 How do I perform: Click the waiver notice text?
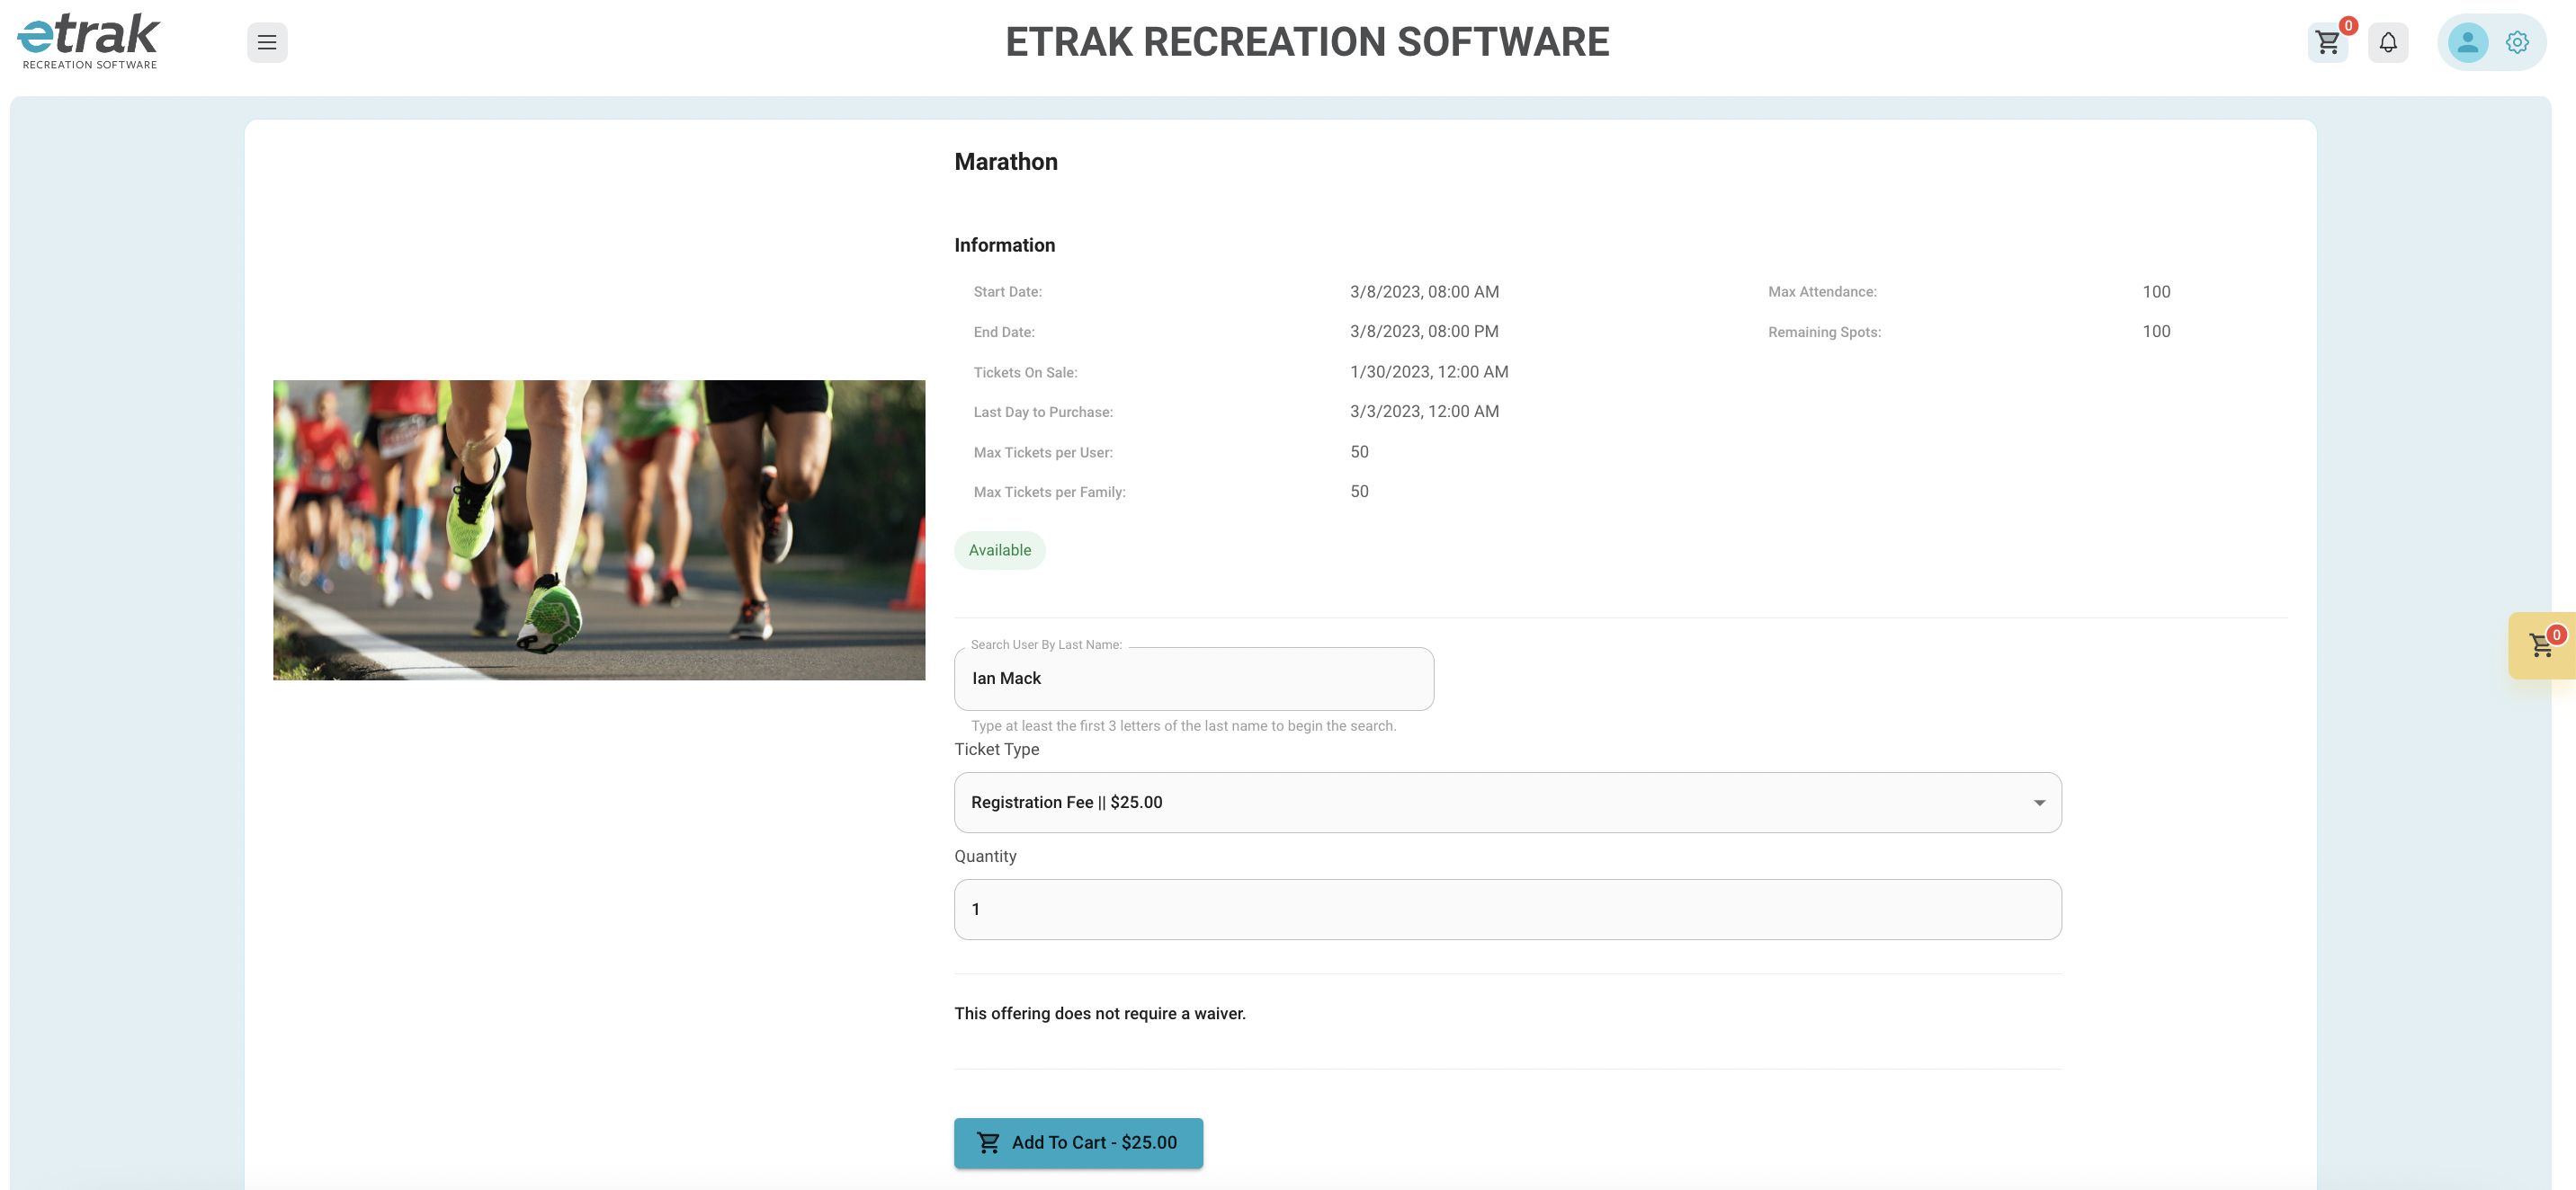tap(1100, 1013)
